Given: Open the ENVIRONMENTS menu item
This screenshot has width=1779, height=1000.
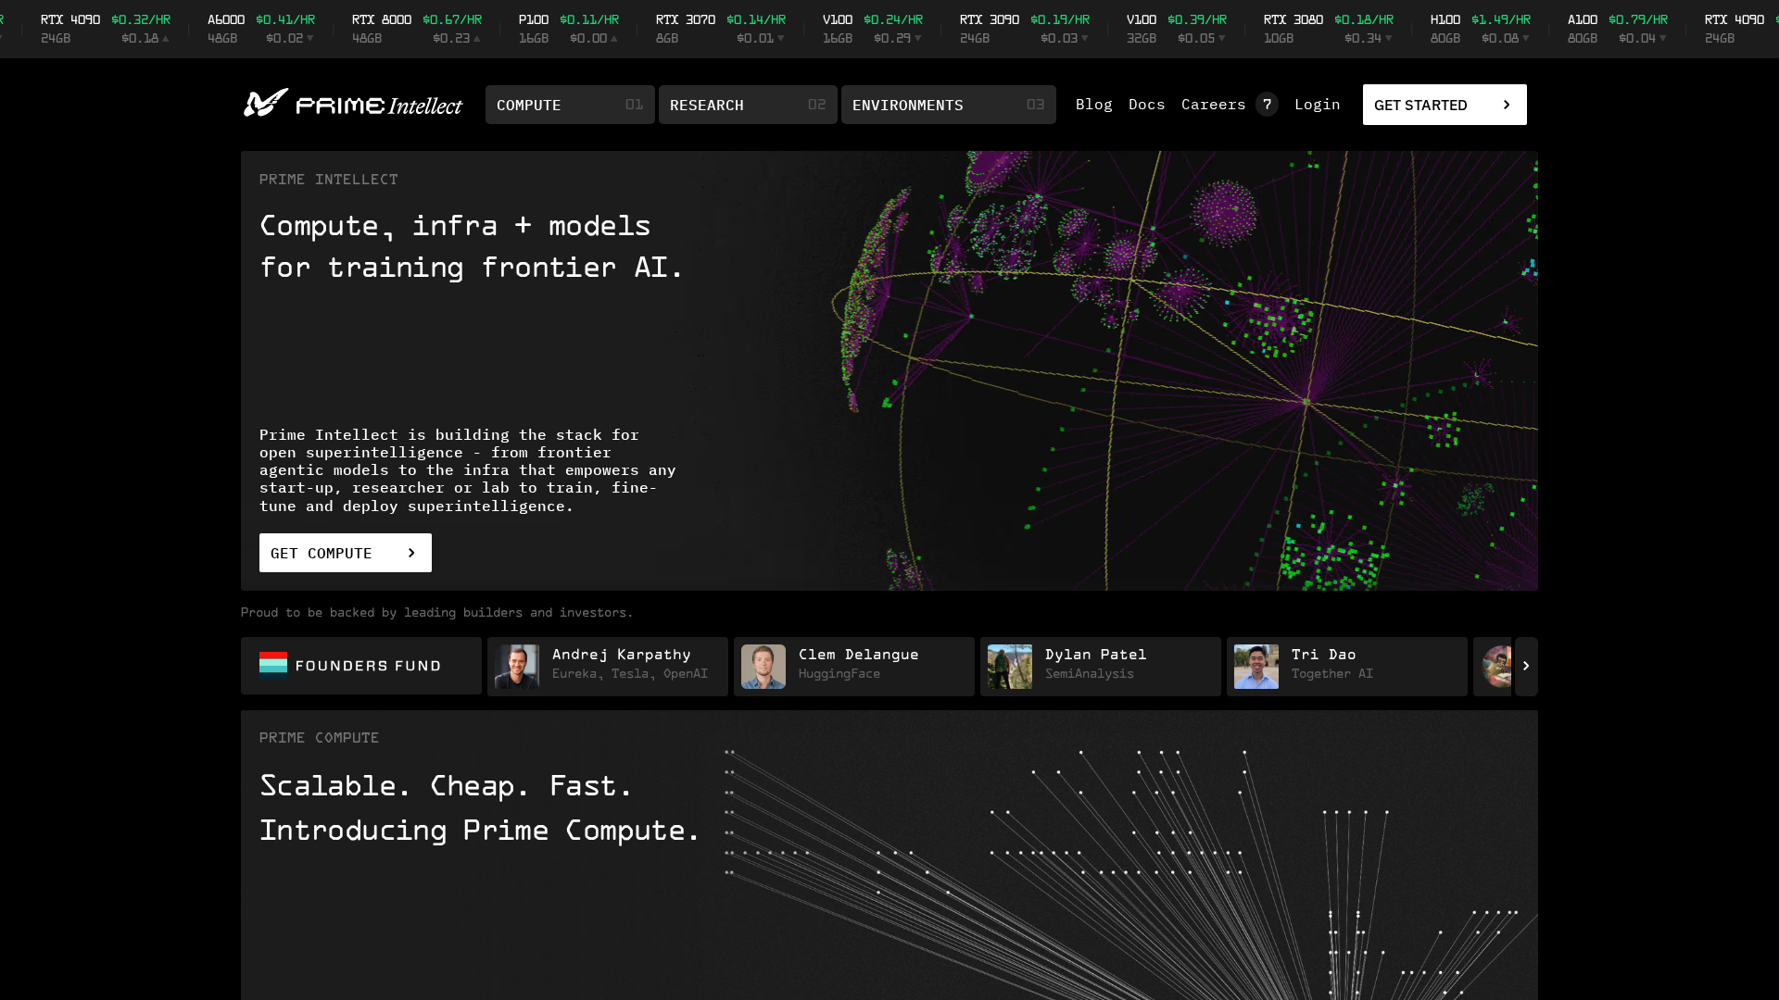Looking at the screenshot, I should (x=948, y=105).
